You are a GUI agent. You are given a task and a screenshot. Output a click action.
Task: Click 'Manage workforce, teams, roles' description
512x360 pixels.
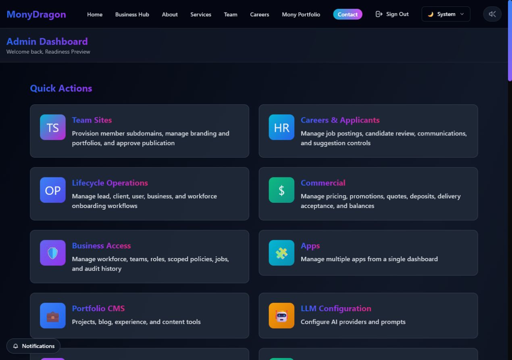coord(150,264)
